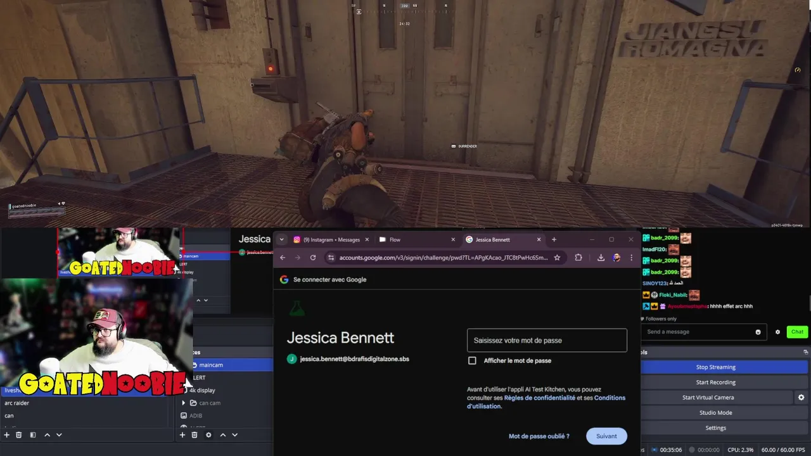
Task: Move selected source up with arrow
Action: coord(222,435)
